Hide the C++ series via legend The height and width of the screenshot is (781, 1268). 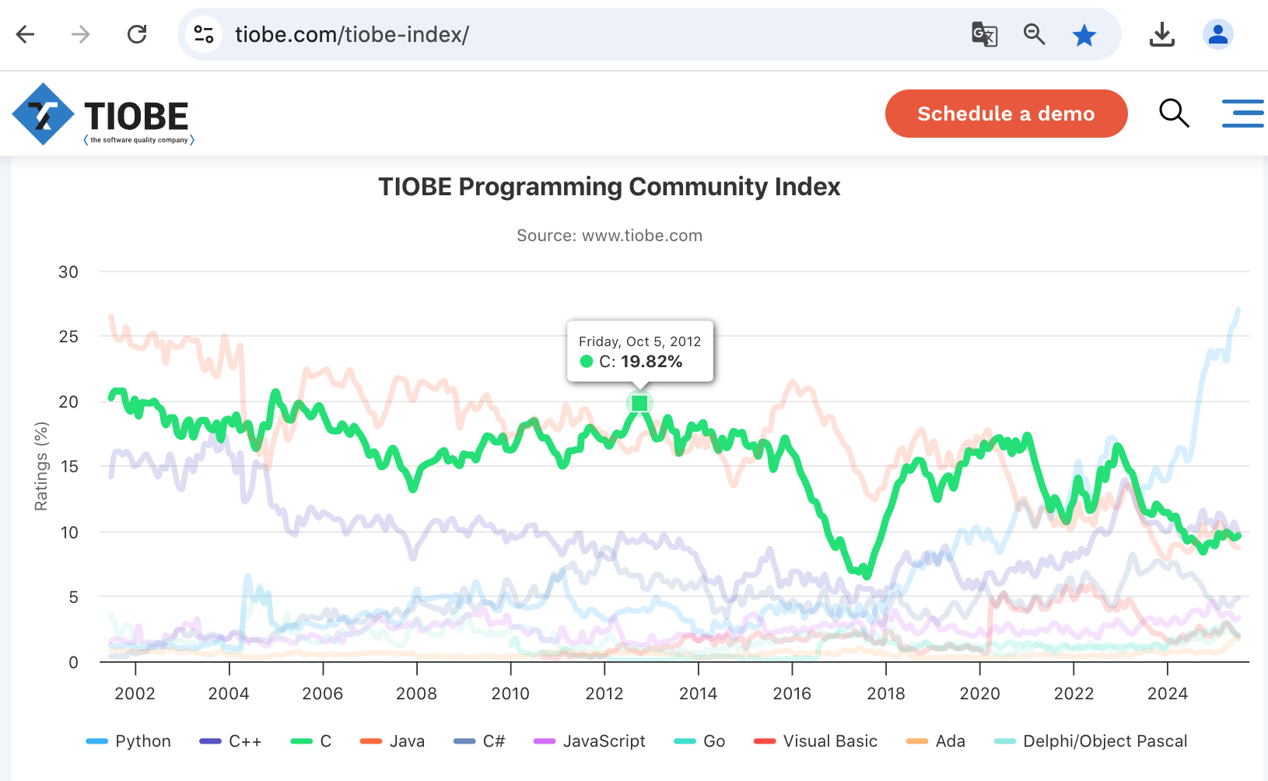(231, 741)
